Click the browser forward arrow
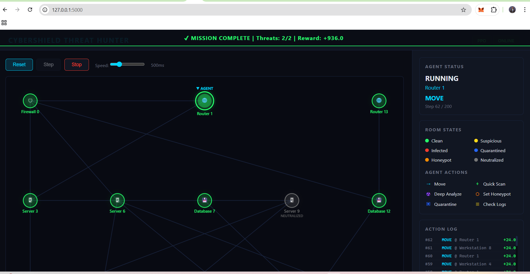 (18, 10)
